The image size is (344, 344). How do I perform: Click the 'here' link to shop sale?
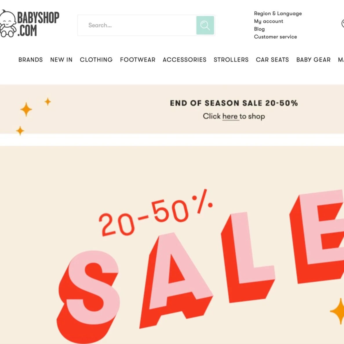(230, 116)
